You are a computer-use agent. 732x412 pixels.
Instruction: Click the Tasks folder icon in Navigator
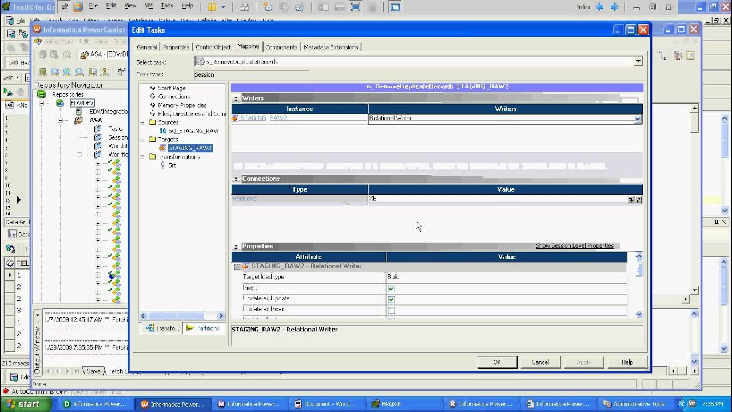coord(98,129)
